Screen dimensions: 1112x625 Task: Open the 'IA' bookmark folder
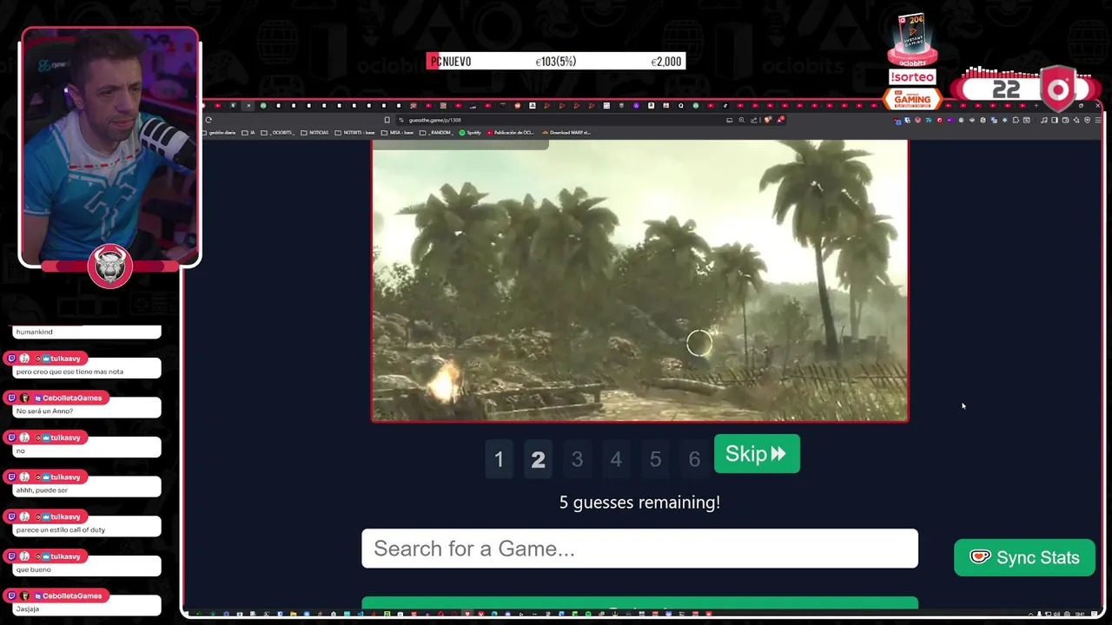(248, 133)
